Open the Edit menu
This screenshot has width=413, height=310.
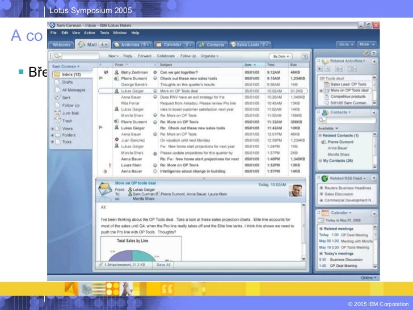click(65, 33)
